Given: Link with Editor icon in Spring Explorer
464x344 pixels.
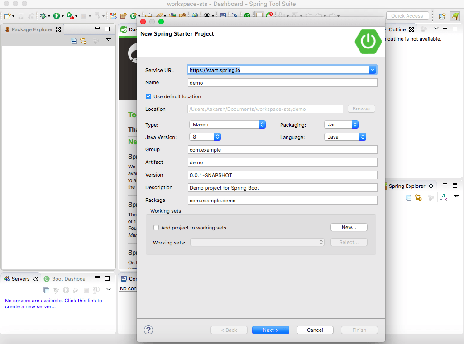Looking at the screenshot, I should click(418, 198).
